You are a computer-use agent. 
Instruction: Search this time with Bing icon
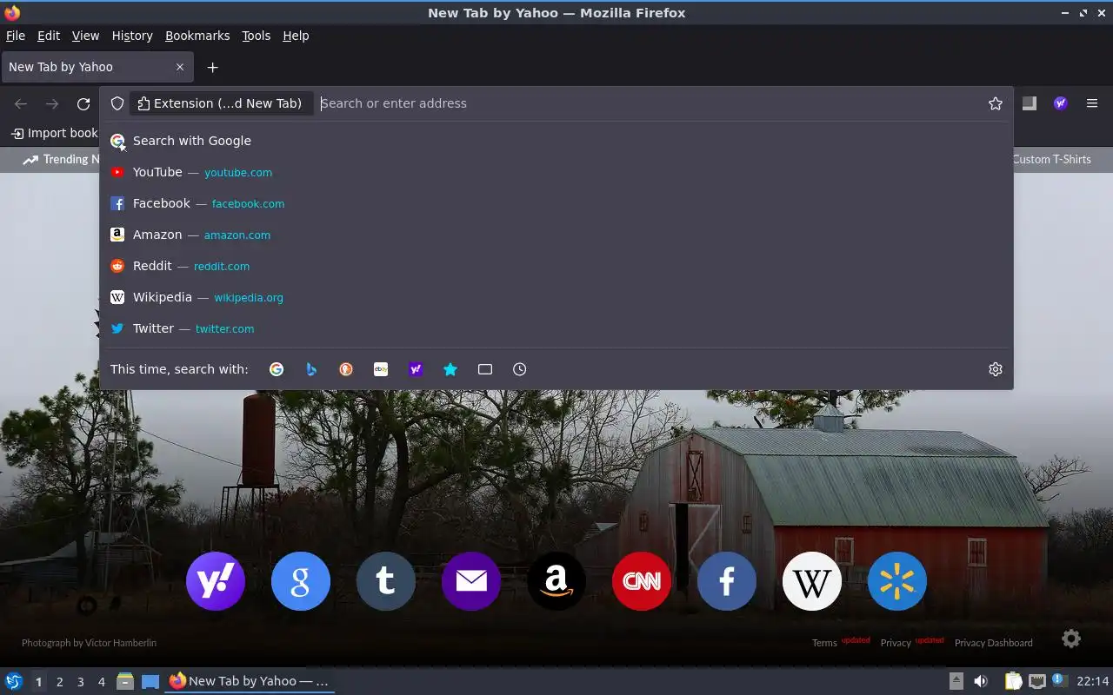[x=311, y=369]
